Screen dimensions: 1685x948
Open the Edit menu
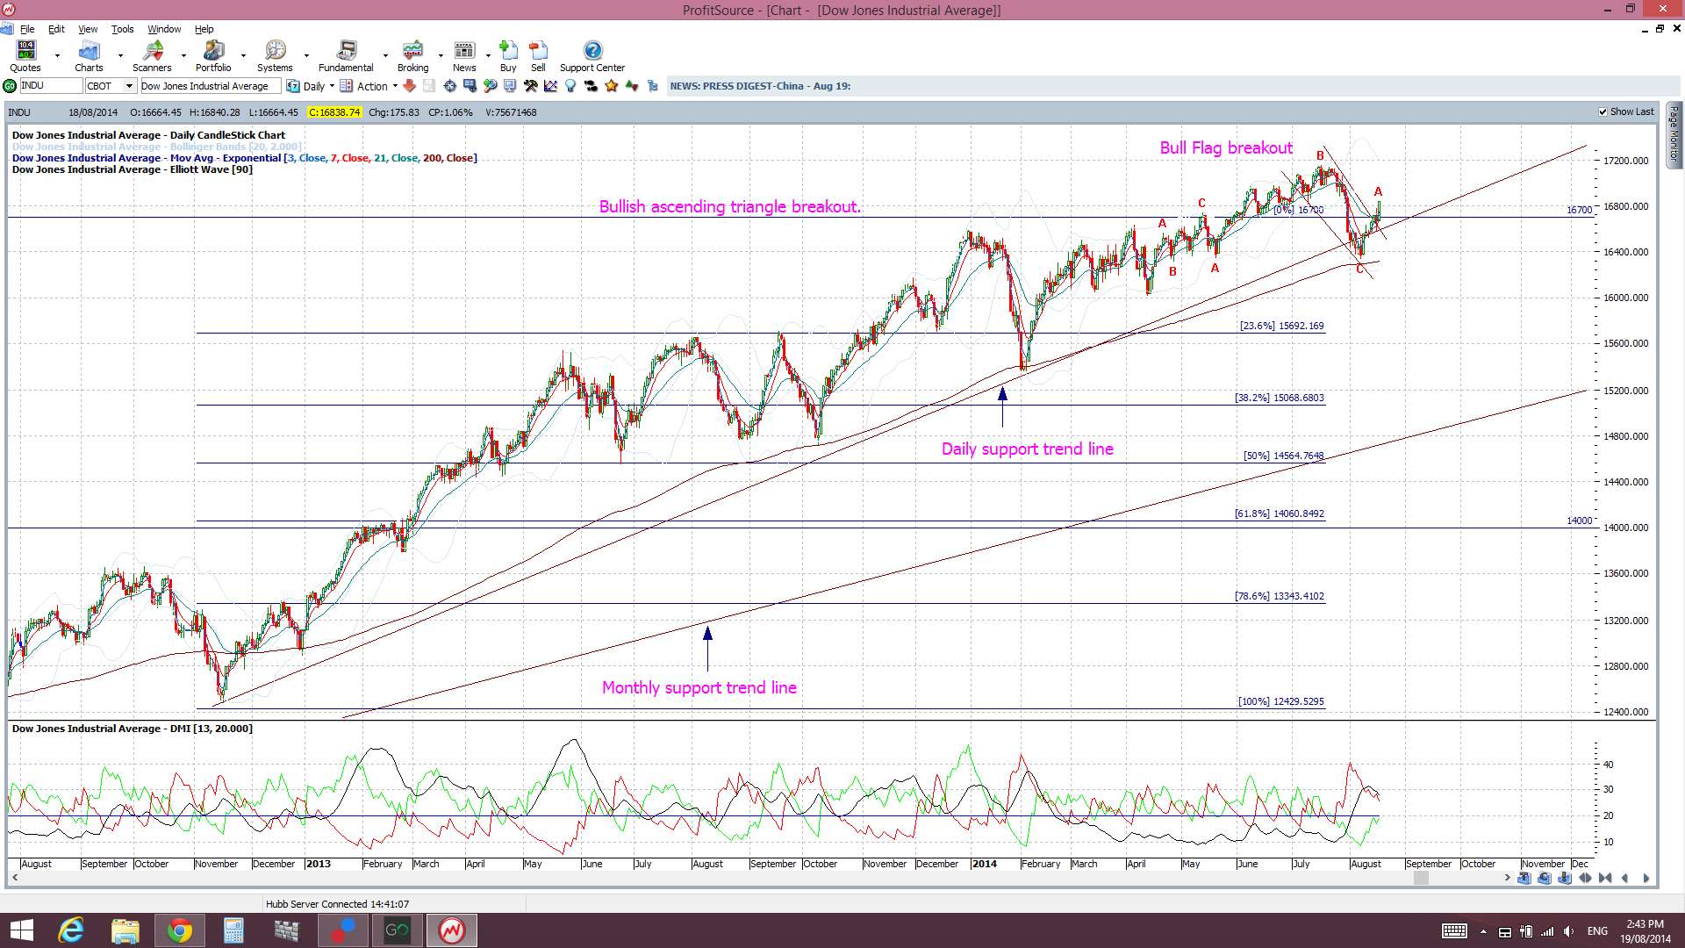click(x=56, y=29)
